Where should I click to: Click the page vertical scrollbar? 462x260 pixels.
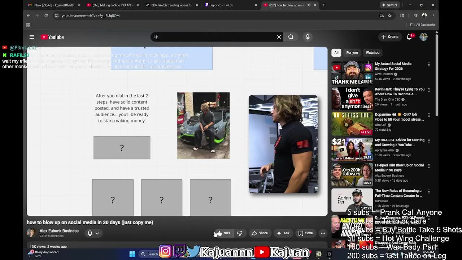point(437,76)
